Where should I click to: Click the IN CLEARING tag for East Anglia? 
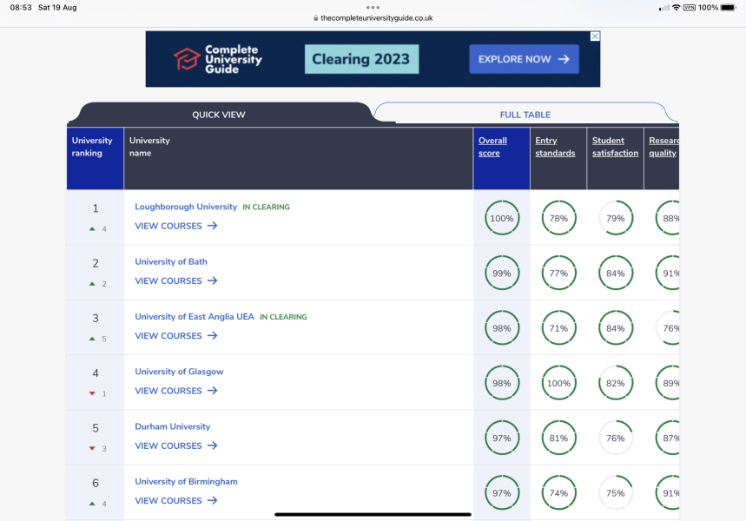[283, 317]
